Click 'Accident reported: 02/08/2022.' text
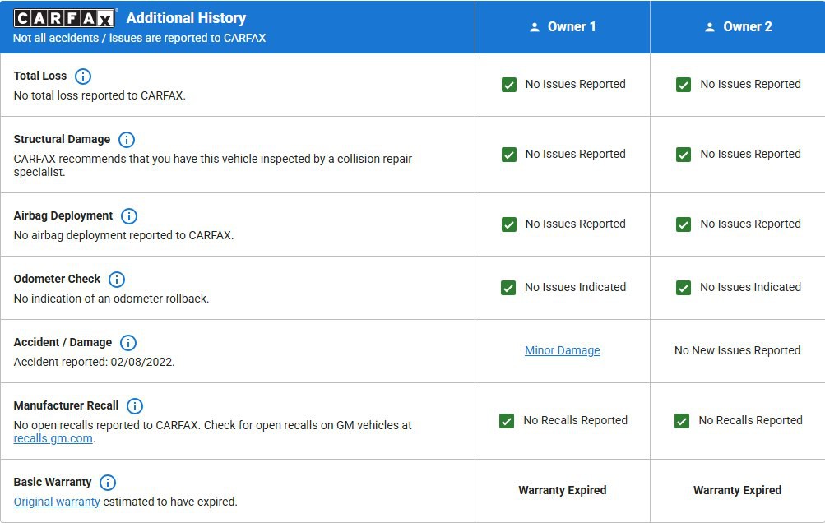 pos(95,362)
